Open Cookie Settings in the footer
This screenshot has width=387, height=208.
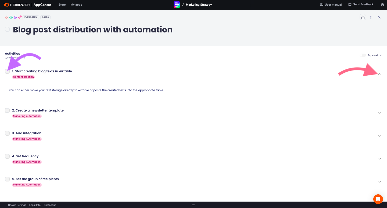17,205
